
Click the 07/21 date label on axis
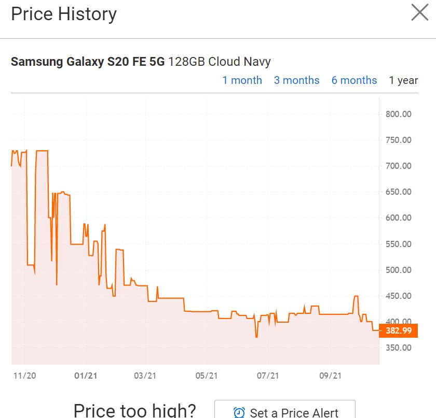point(268,376)
